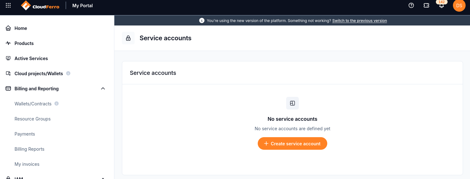Viewport: 470px width, 179px height.
Task: Open the help question-mark icon
Action: point(411,5)
